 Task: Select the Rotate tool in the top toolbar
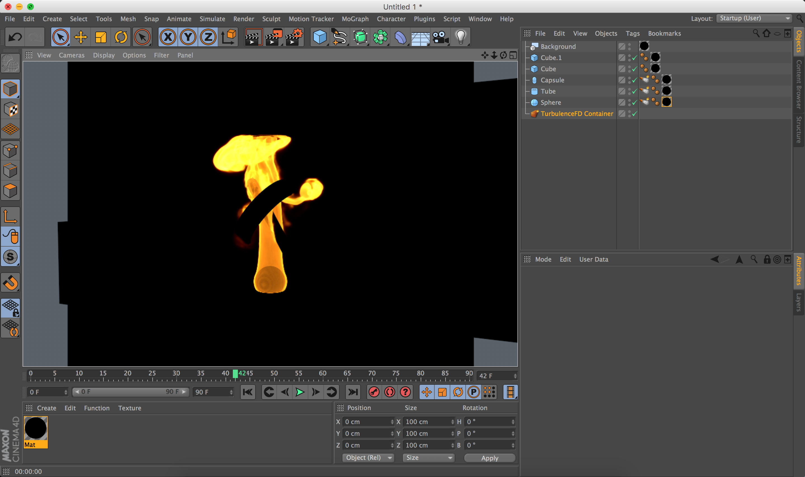(121, 37)
